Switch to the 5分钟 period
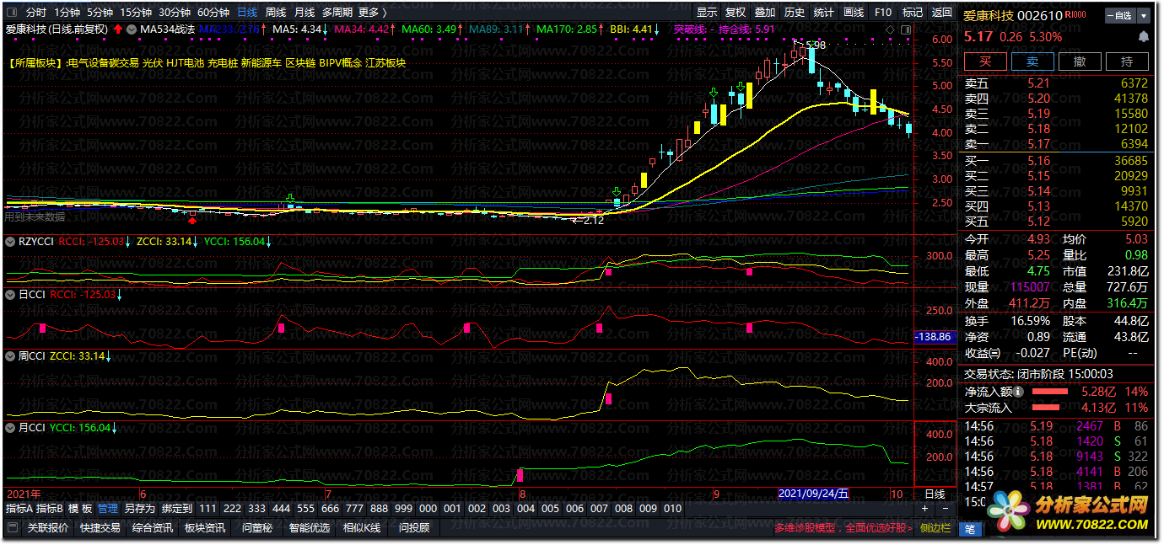Screen dimensions: 1164x545 pos(100,13)
